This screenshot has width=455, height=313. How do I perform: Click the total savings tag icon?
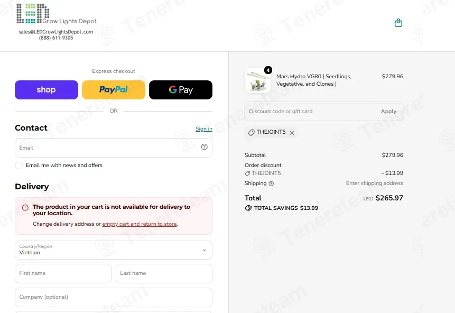(248, 208)
